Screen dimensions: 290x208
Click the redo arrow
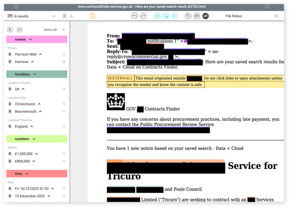pyautogui.click(x=143, y=16)
